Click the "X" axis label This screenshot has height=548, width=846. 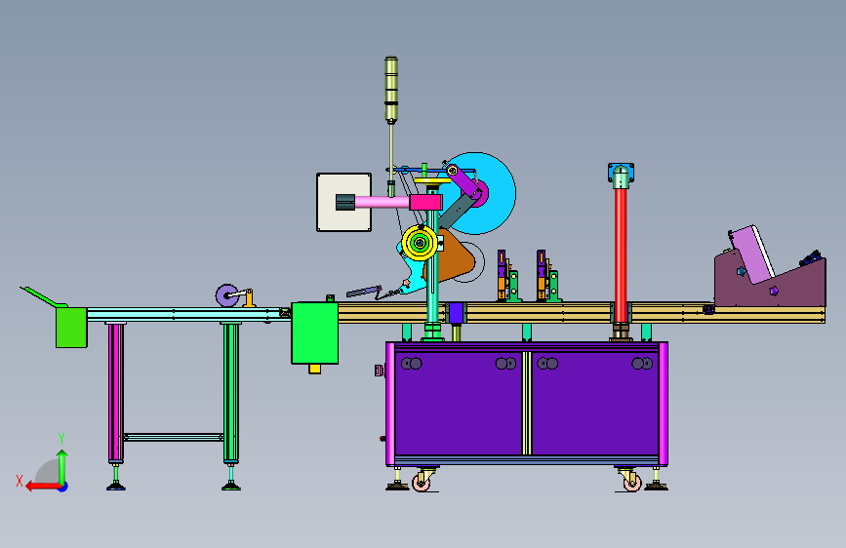click(20, 481)
